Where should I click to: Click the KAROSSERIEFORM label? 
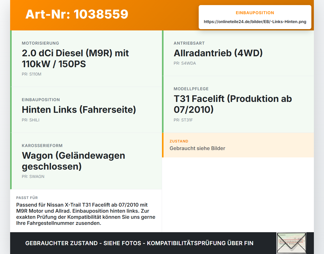click(42, 146)
